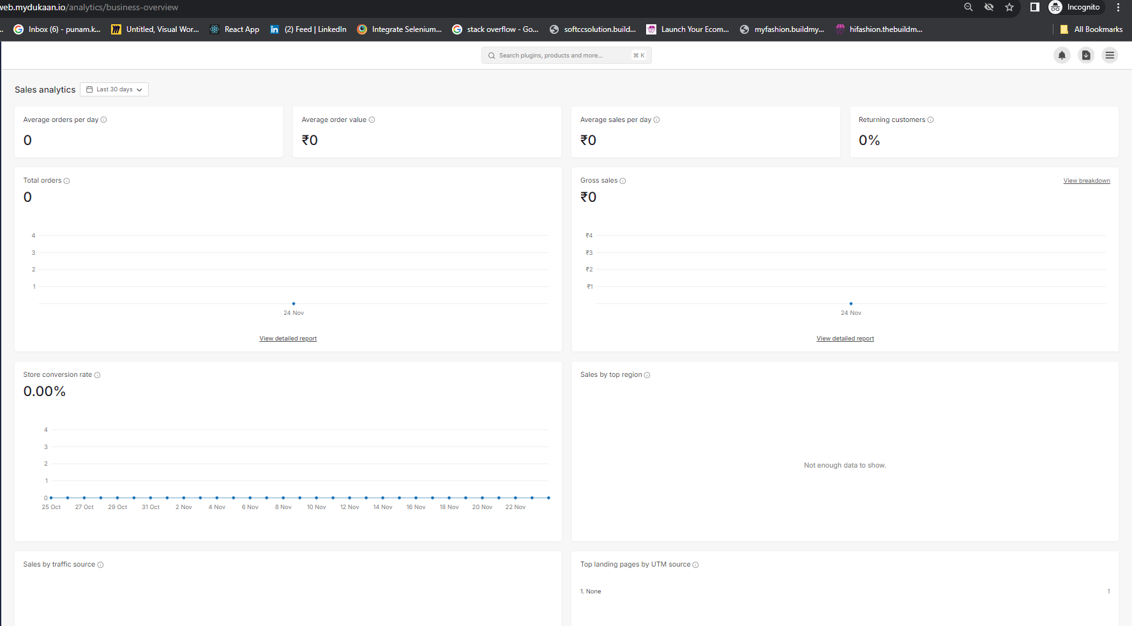Click the crossed-out eye icon in the address bar
The image size is (1132, 626).
[x=989, y=7]
